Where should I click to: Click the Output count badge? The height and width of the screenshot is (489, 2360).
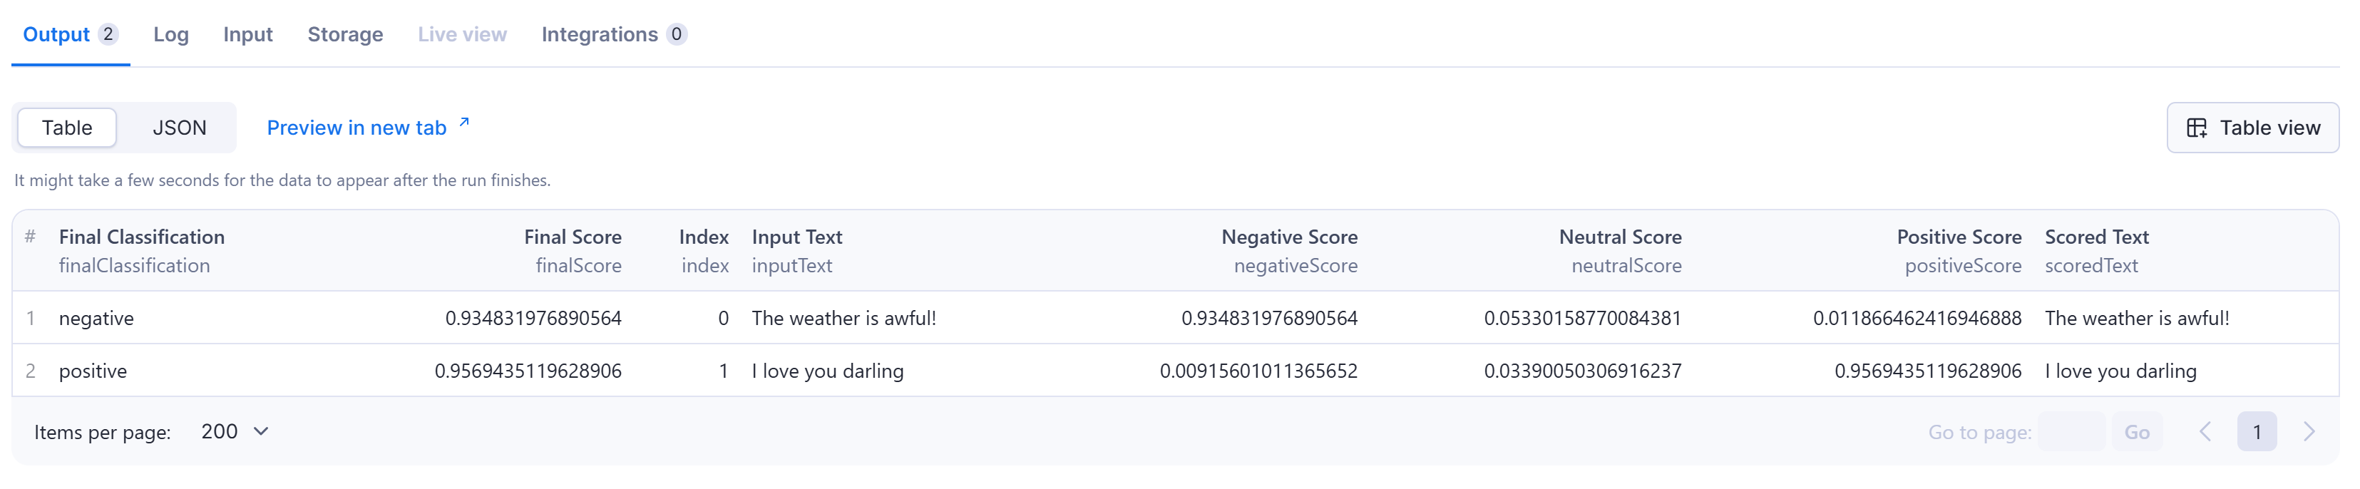point(110,34)
